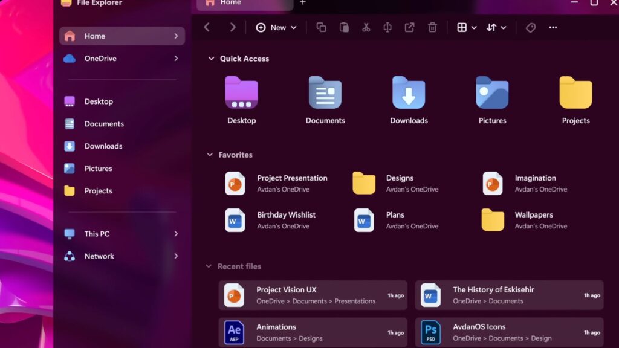
Task: Go back with the left arrow
Action: [x=207, y=27]
